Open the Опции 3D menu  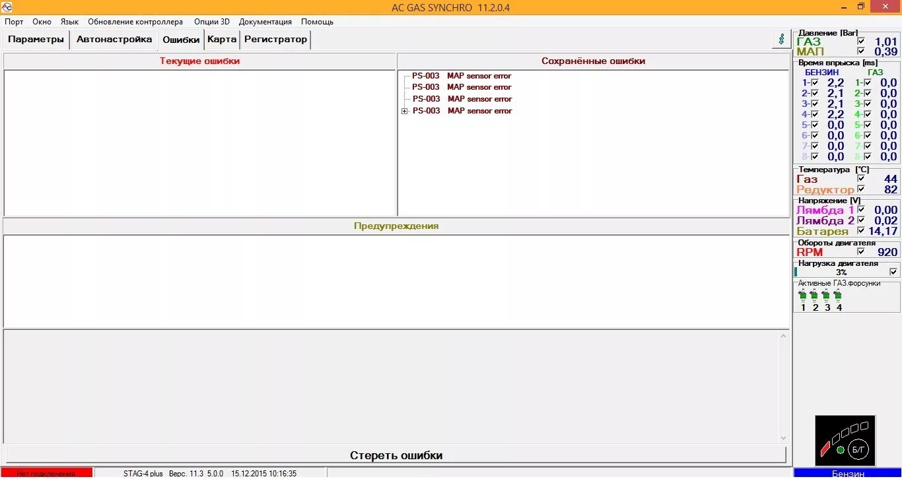212,22
